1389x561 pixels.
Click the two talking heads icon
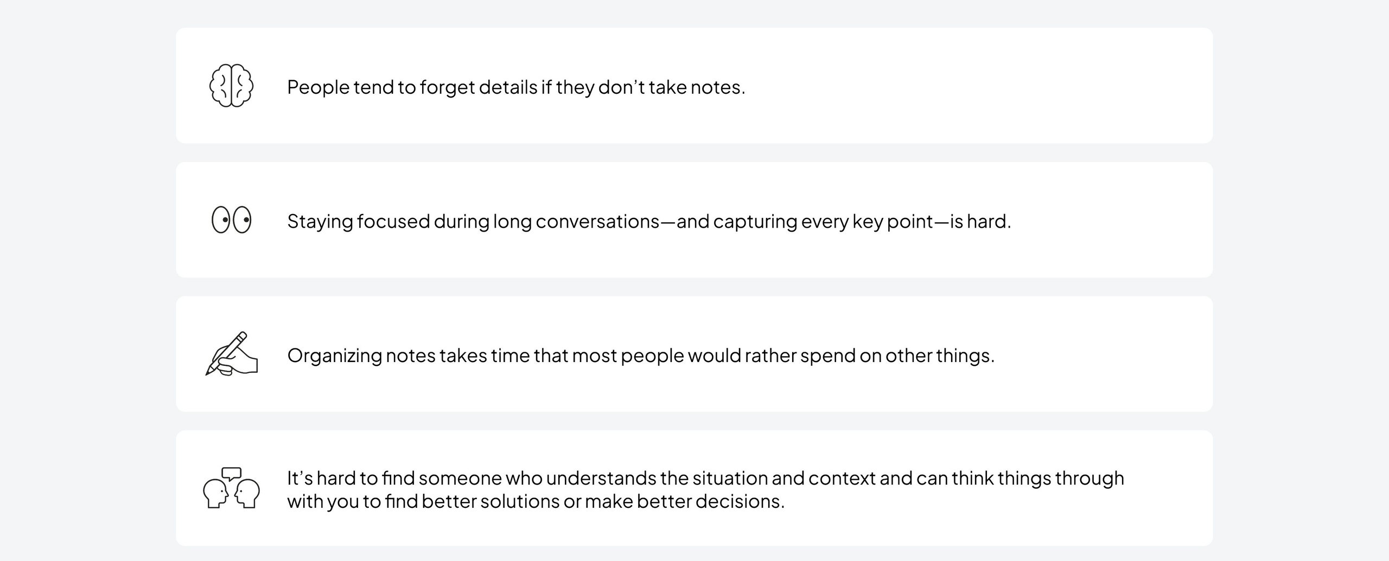(x=232, y=488)
